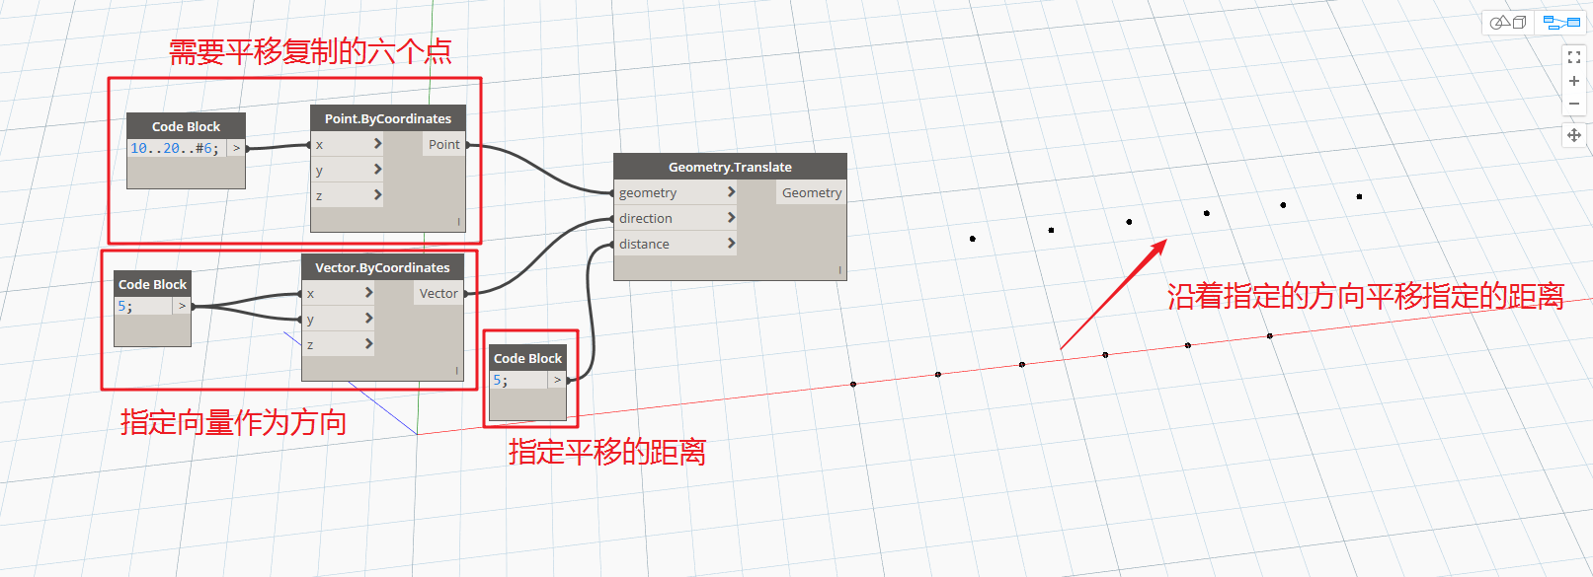
Task: Click the Point output port
Action: tap(443, 144)
